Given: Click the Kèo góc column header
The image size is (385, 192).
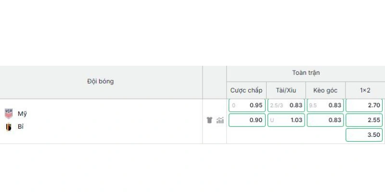Looking at the screenshot, I should point(325,90).
